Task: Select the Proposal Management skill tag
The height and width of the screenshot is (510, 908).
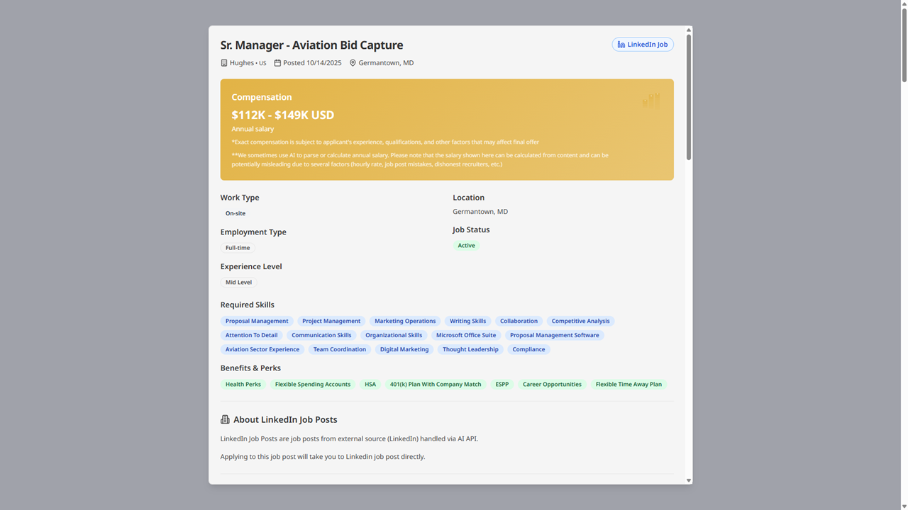Action: (x=257, y=320)
